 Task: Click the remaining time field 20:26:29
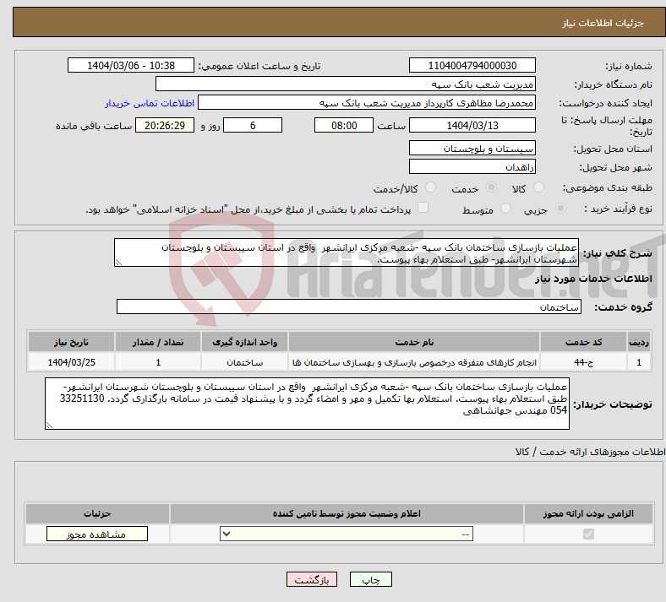(165, 125)
